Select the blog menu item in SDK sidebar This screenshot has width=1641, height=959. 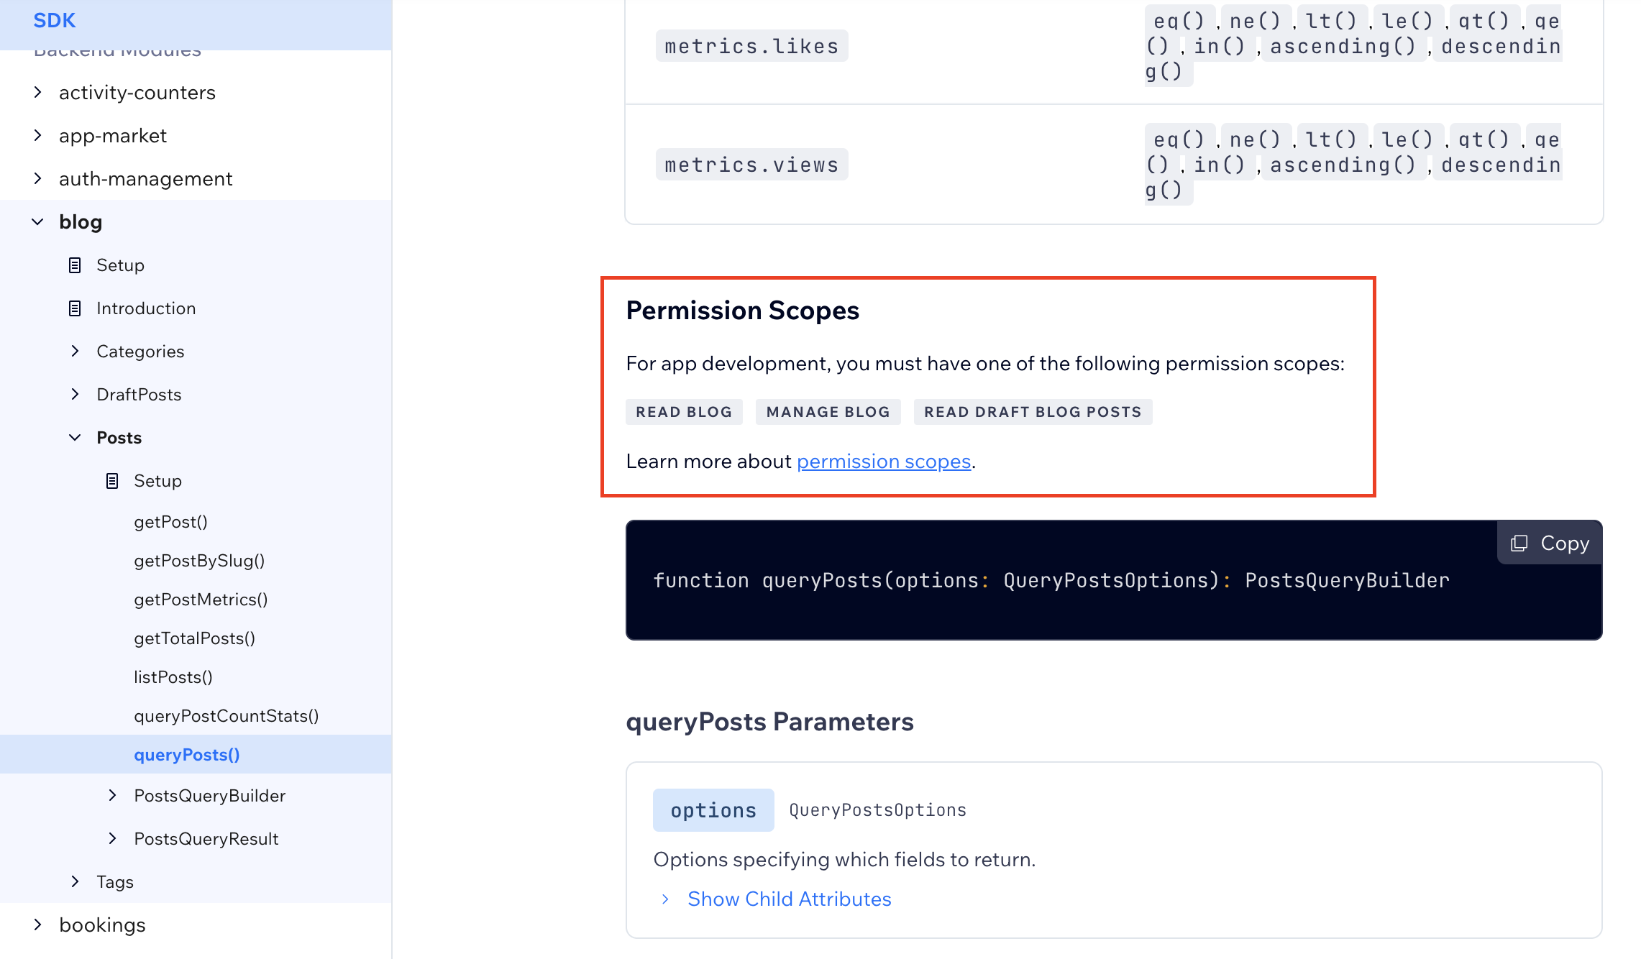click(80, 221)
